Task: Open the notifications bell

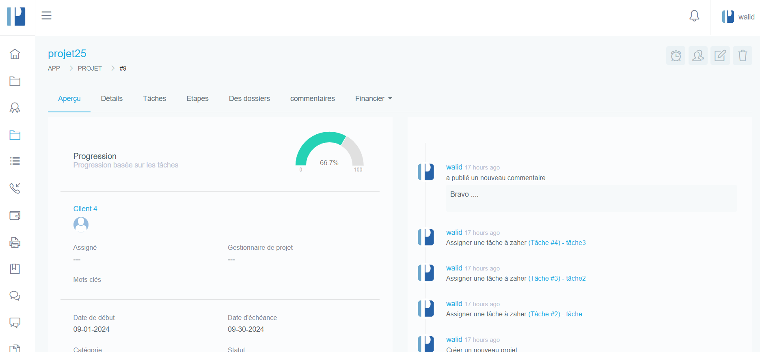Action: (694, 16)
